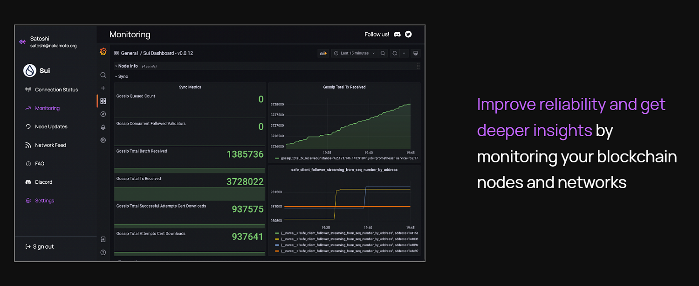The image size is (699, 286).
Task: Open the Twitter icon in the header
Action: pyautogui.click(x=408, y=34)
